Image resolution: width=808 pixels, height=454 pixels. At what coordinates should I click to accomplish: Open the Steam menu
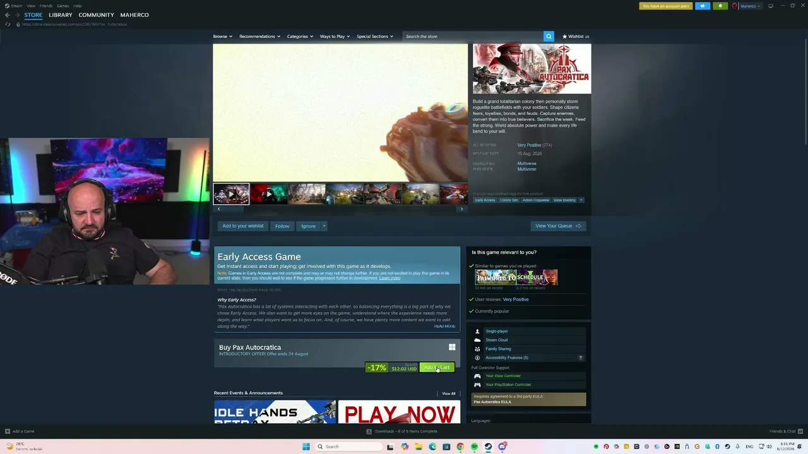(x=16, y=6)
